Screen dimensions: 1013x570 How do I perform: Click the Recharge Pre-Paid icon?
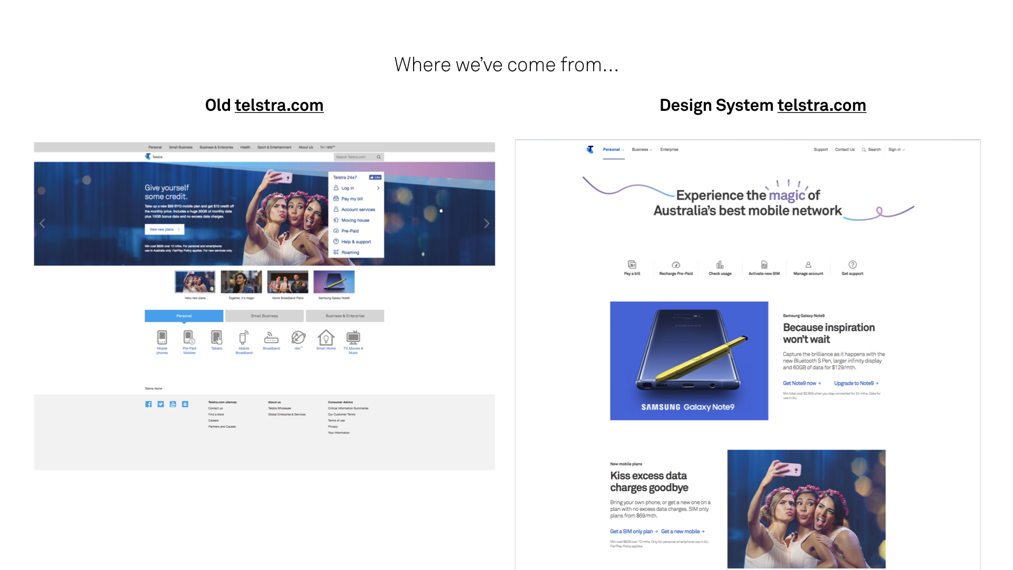coord(676,264)
